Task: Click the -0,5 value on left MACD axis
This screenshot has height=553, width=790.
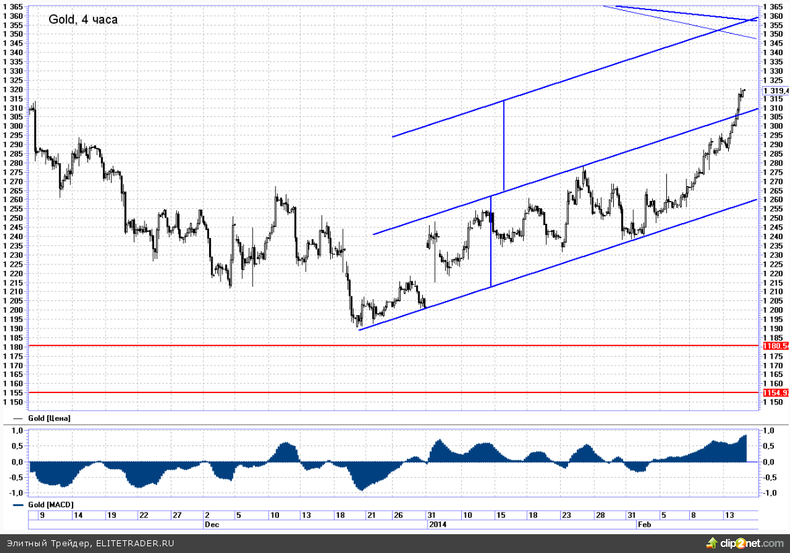Action: [16, 478]
